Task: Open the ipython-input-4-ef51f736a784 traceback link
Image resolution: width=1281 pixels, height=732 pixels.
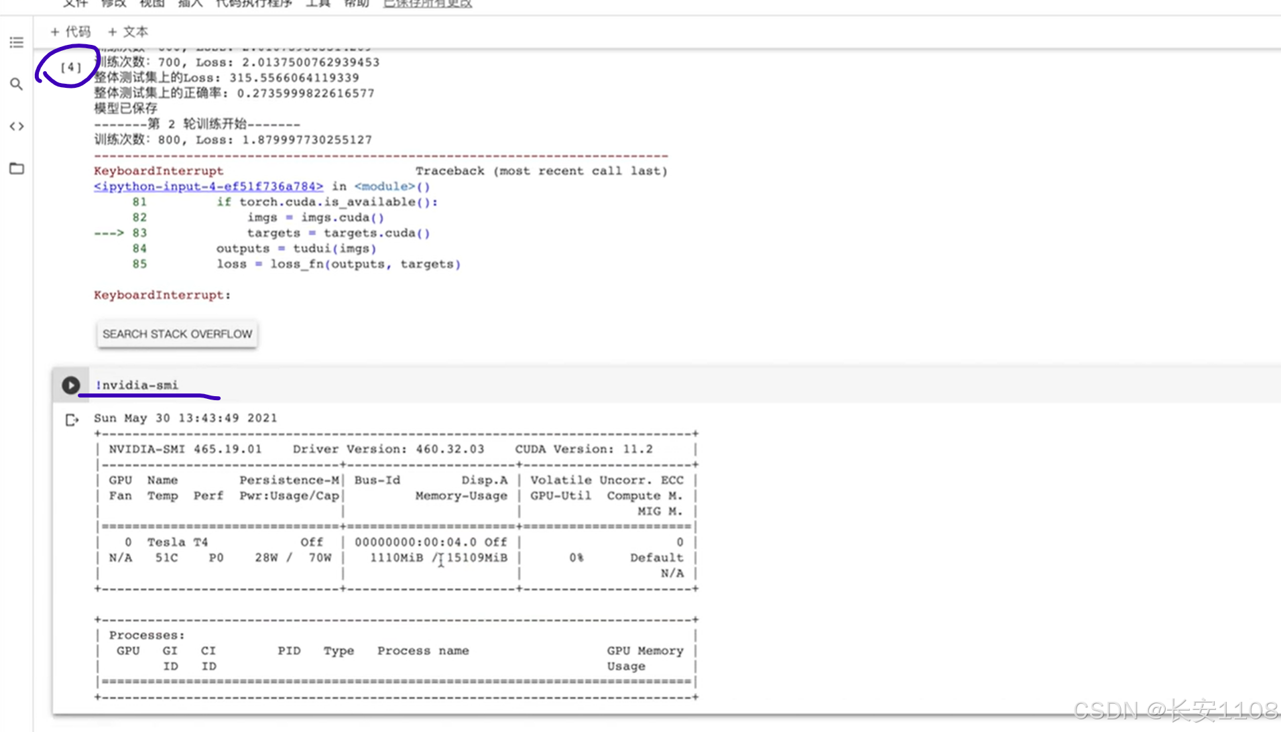Action: click(x=208, y=186)
